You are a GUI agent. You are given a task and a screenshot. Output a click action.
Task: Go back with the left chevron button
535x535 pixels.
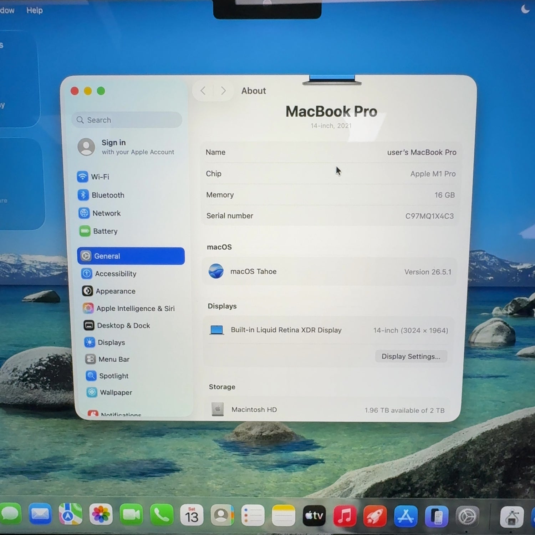point(203,91)
